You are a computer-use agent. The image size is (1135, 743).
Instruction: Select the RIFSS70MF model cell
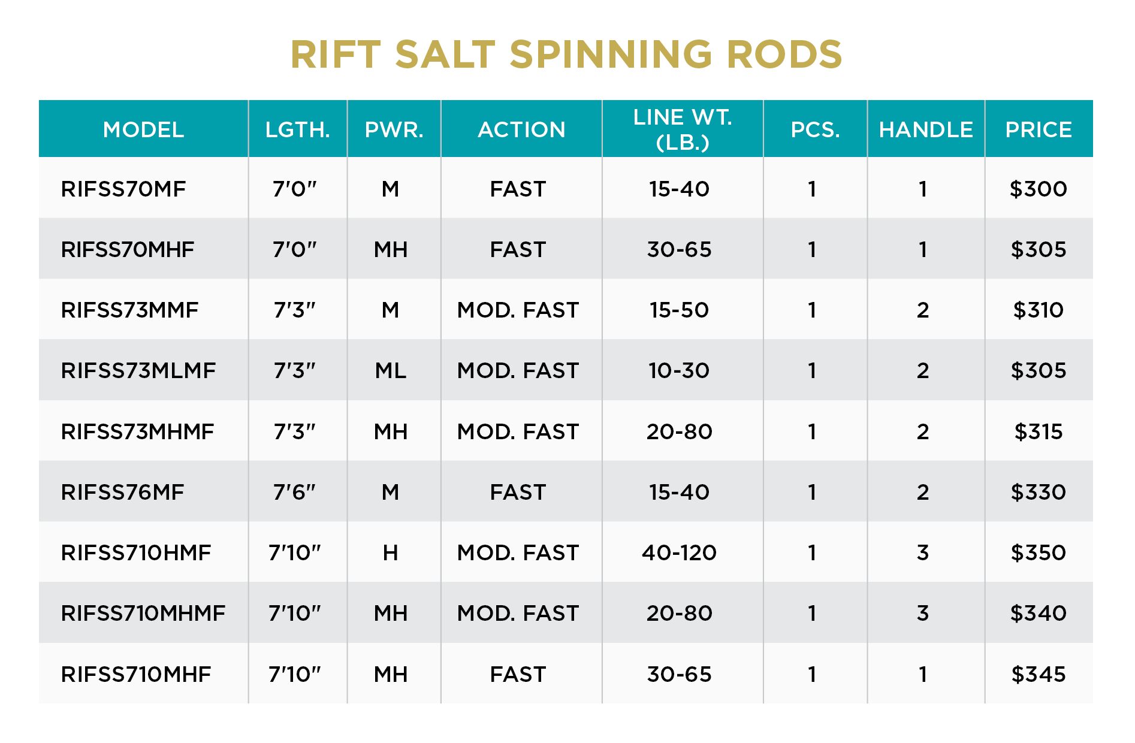[123, 189]
